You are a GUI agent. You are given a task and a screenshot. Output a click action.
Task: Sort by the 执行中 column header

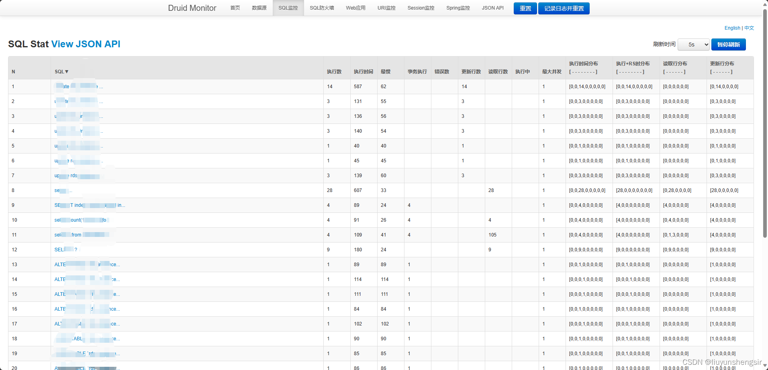pos(522,72)
